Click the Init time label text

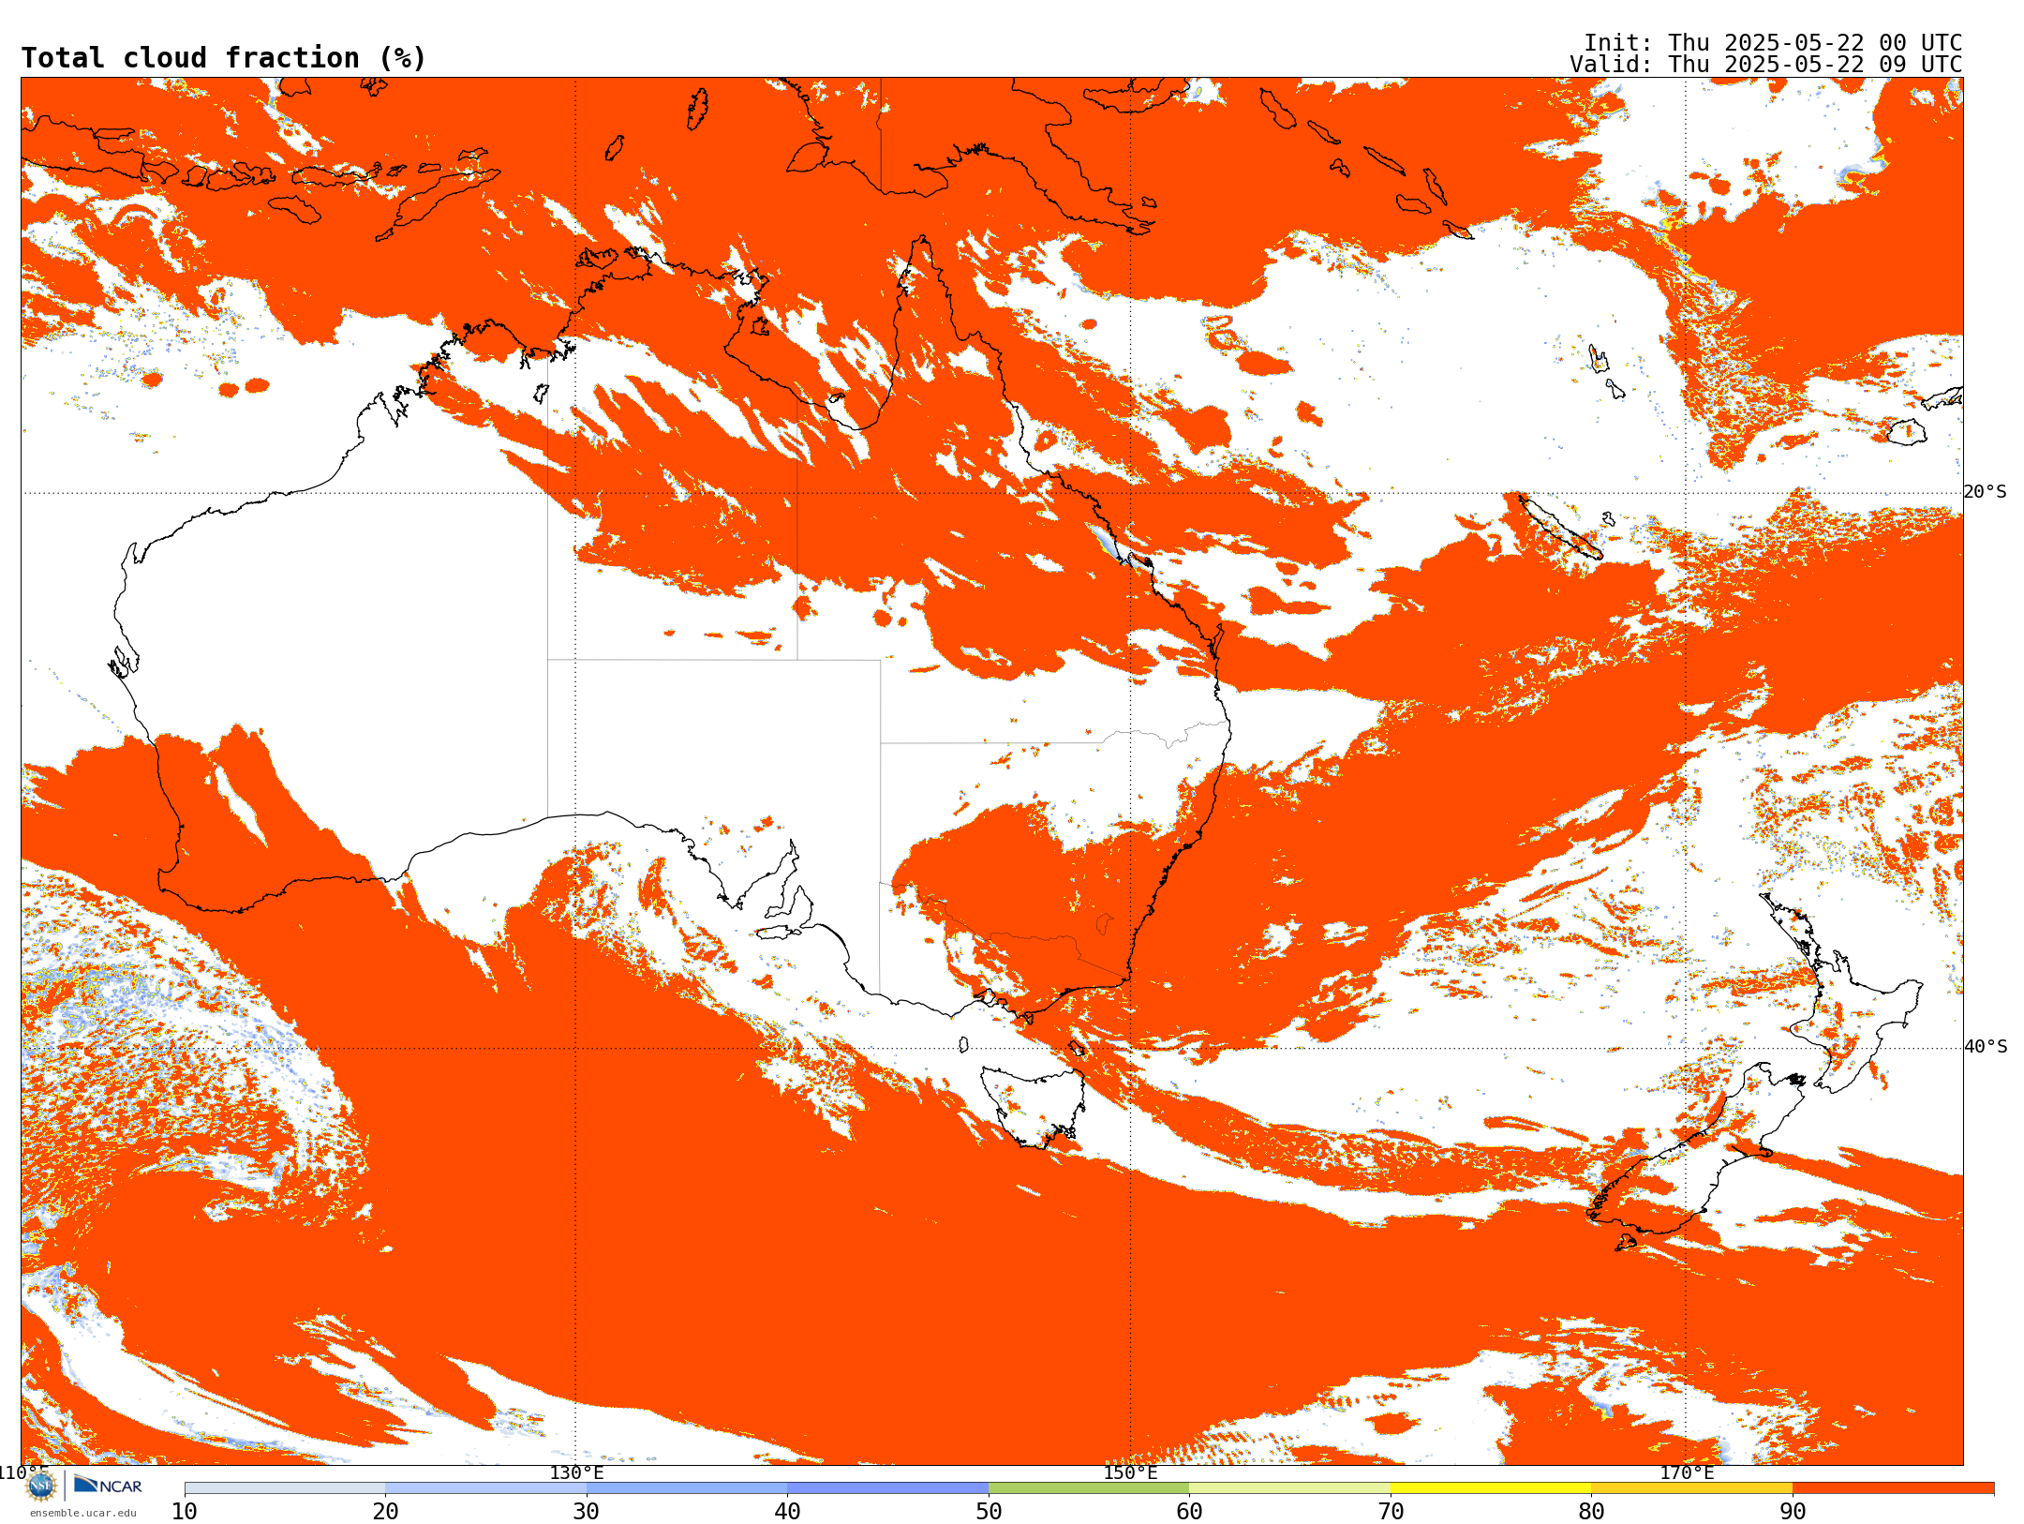tap(1773, 43)
